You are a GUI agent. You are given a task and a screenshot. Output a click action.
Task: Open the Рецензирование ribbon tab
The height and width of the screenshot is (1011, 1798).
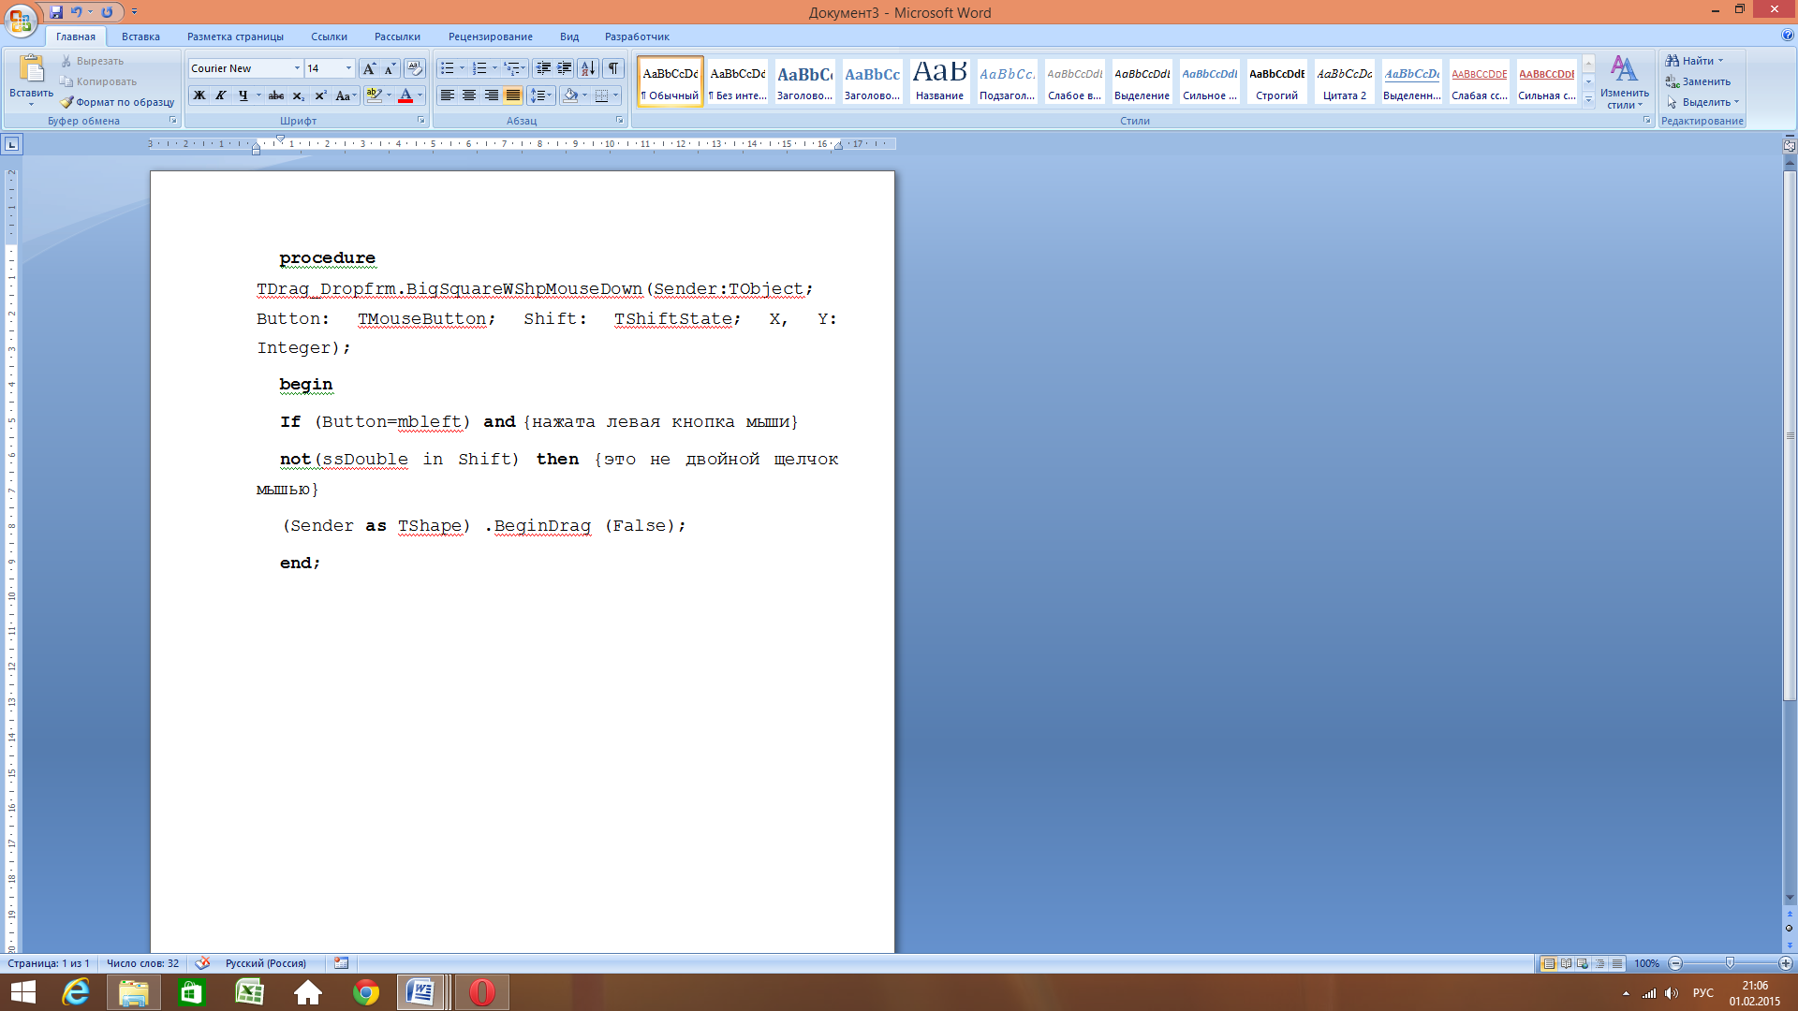pos(490,37)
